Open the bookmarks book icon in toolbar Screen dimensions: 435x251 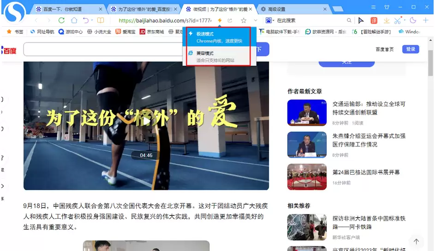(101, 20)
